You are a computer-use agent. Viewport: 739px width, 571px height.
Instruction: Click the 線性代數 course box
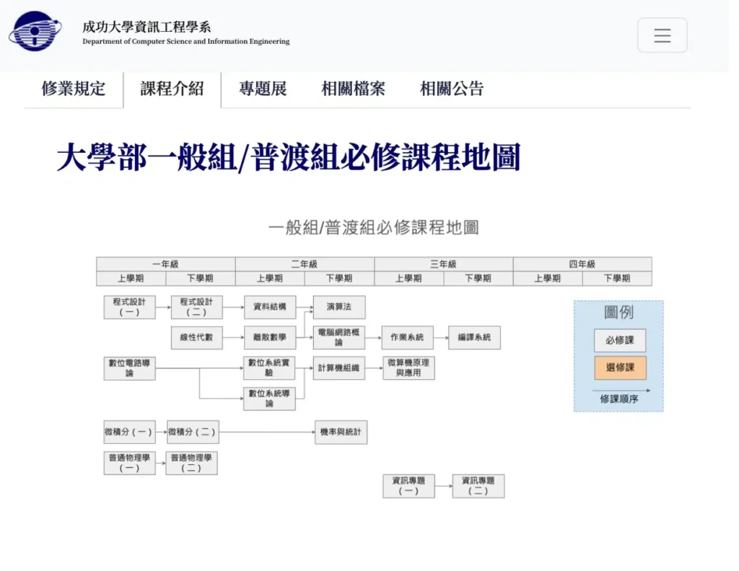196,337
